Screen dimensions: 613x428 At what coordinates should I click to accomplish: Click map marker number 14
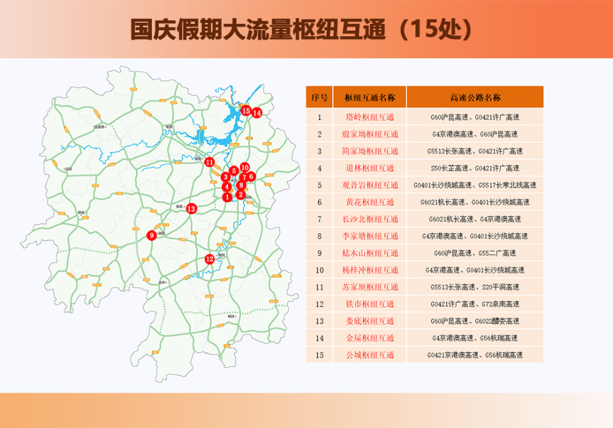[x=256, y=113]
